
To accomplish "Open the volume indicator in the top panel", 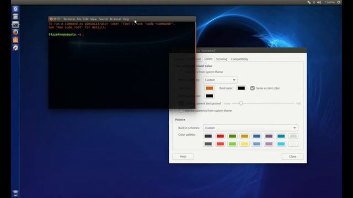I will click(319, 2).
